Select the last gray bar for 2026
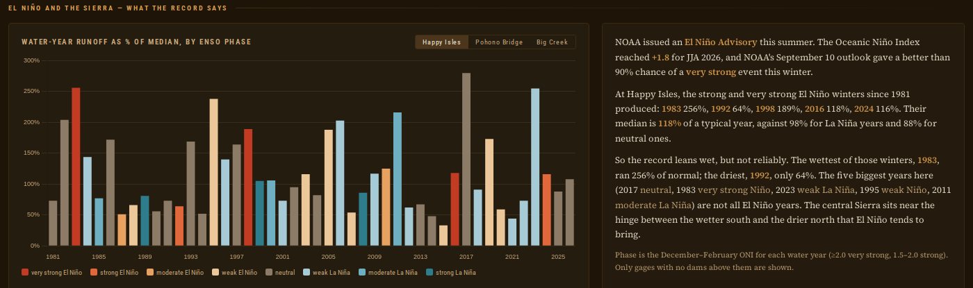The width and height of the screenshot is (973, 288). coord(570,212)
